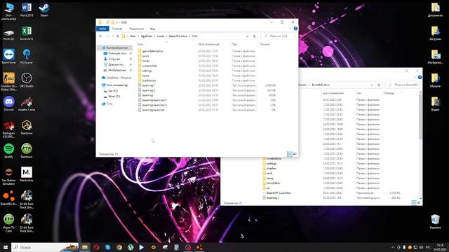Open the Home ribbon tab

(x=117, y=29)
